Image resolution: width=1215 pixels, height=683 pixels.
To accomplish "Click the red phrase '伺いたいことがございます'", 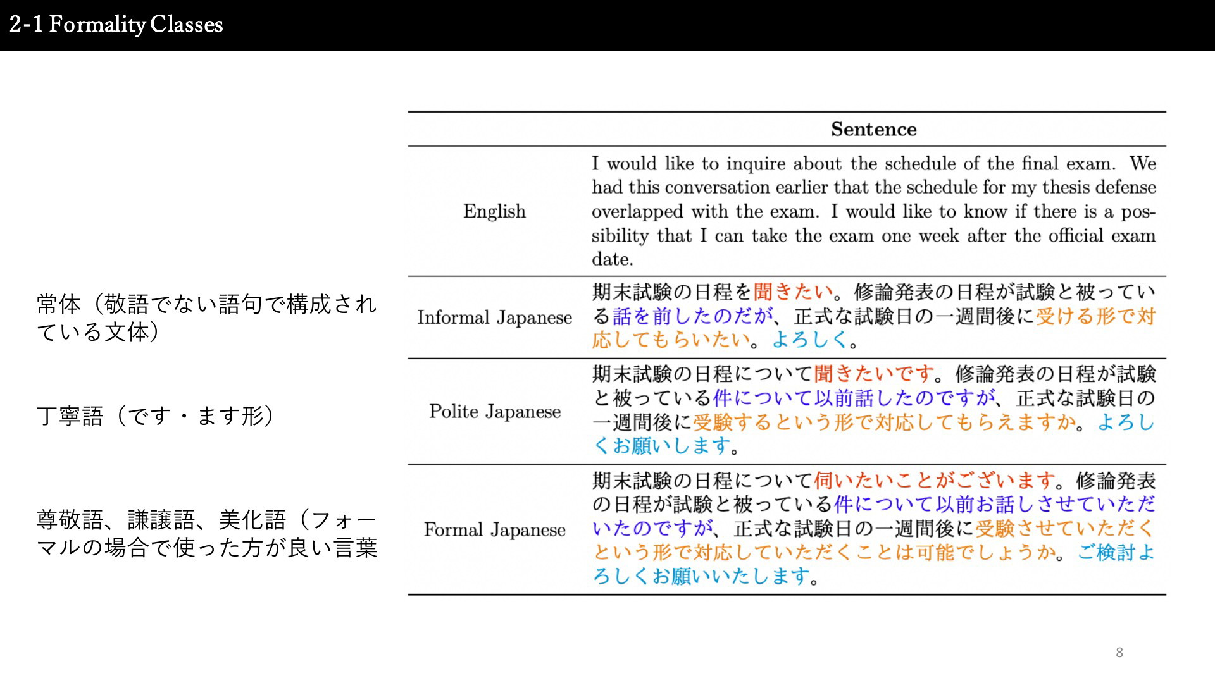I will click(x=934, y=481).
